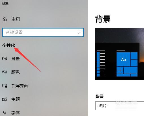
Task: Click the 个性化 section heading
Action: pyautogui.click(x=8, y=45)
